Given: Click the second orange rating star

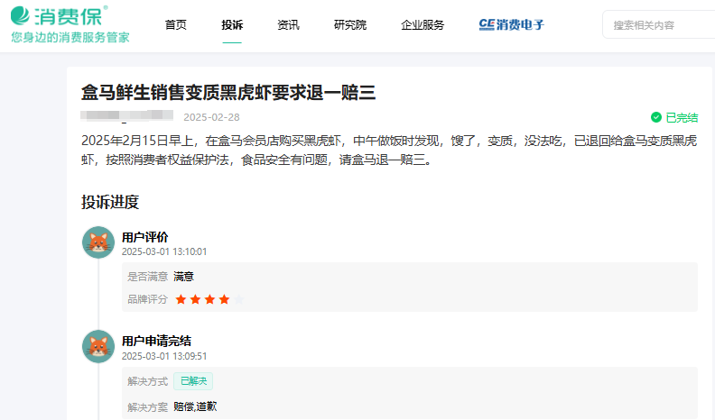Looking at the screenshot, I should coord(195,299).
